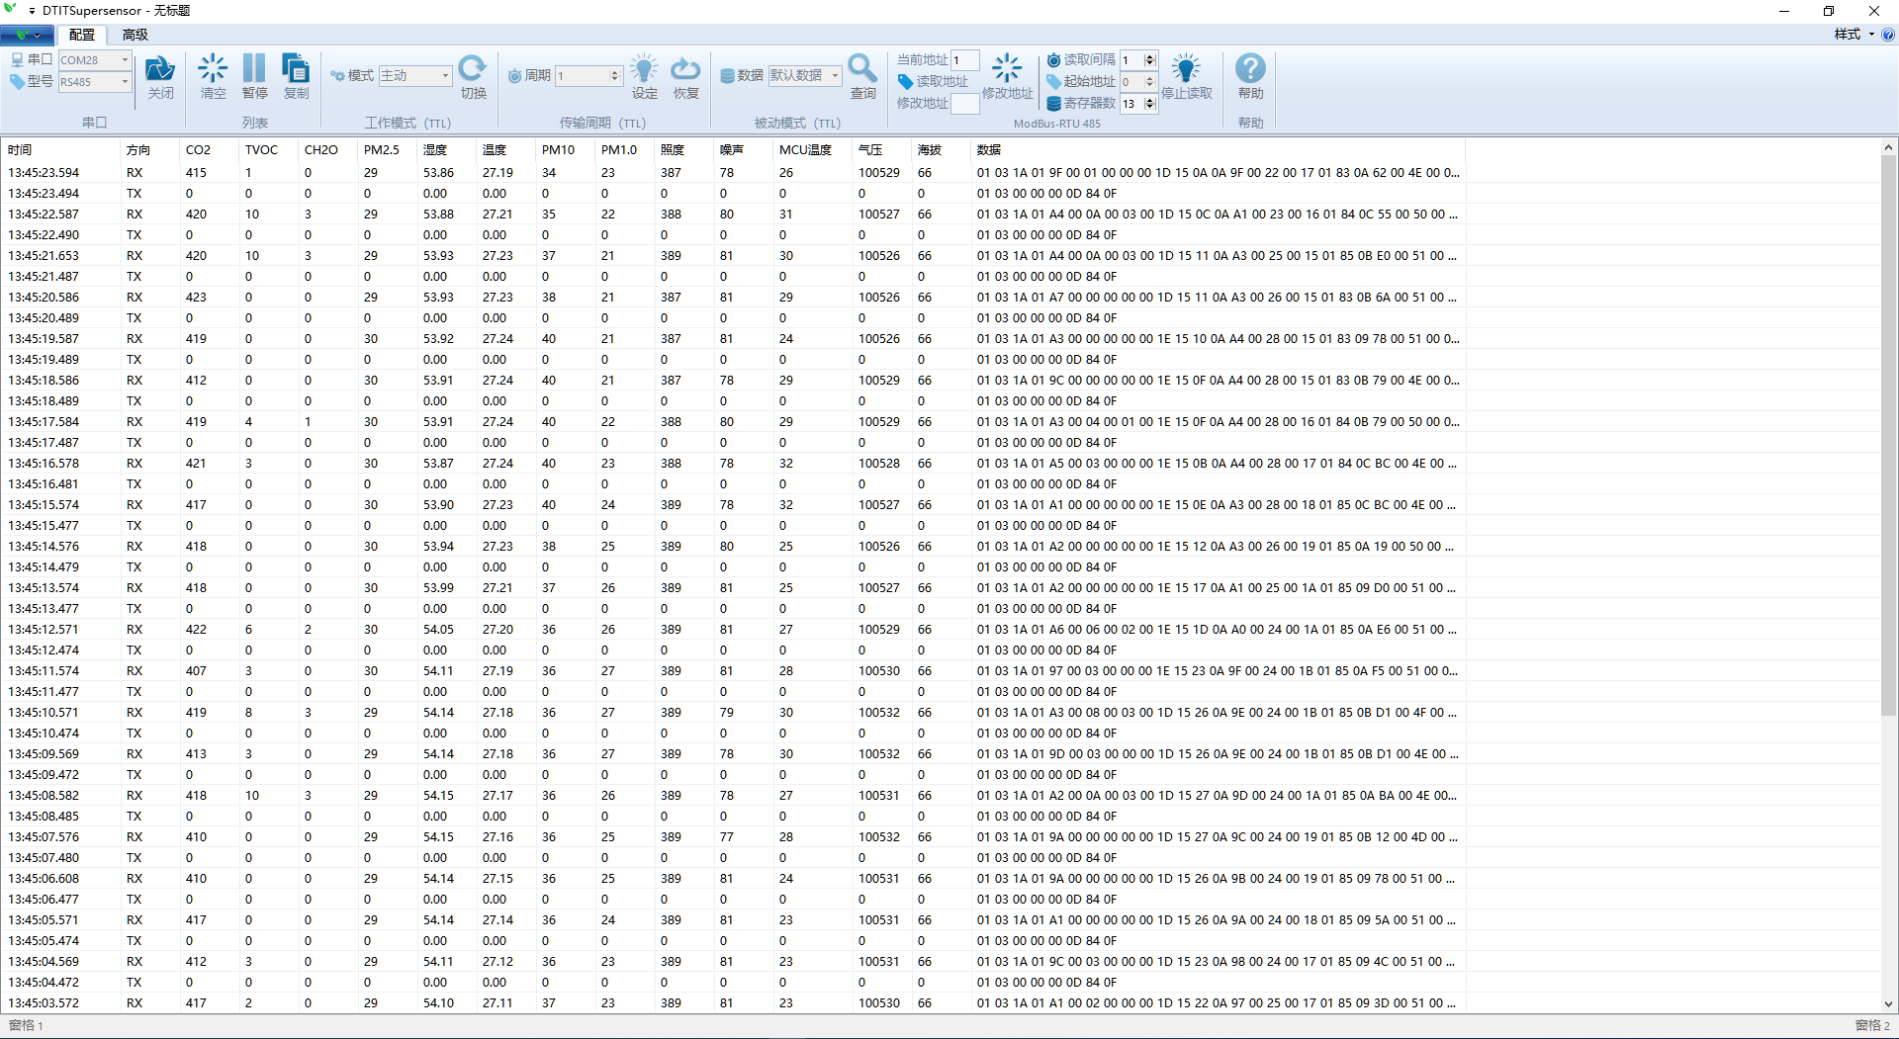This screenshot has width=1899, height=1039.
Task: Click the CO2 column header
Action: [x=208, y=149]
